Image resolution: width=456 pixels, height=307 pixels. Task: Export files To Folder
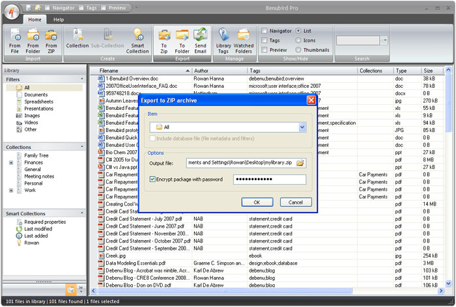point(182,41)
